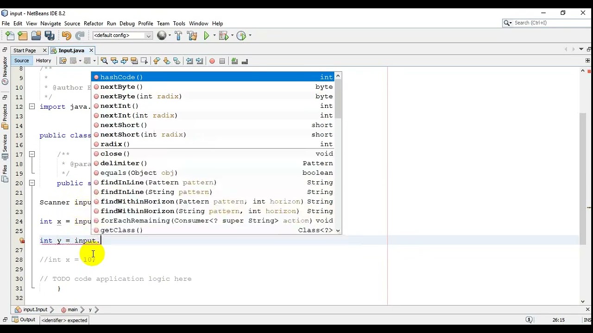Switch to the History view
Image resolution: width=593 pixels, height=333 pixels.
[x=44, y=61]
